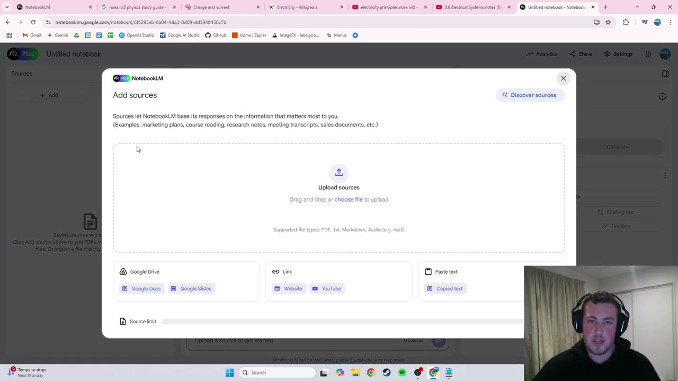Viewport: 678px width, 381px height.
Task: Click the Add source button in Sources panel
Action: [49, 95]
